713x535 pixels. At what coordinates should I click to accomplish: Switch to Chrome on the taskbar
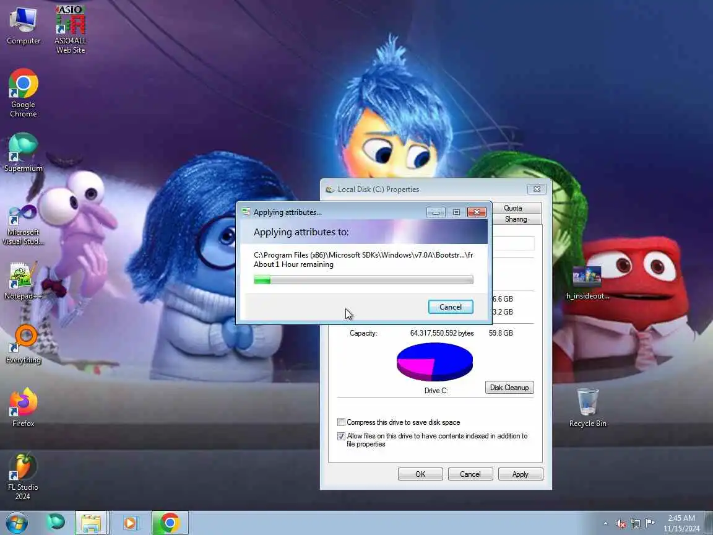point(170,523)
